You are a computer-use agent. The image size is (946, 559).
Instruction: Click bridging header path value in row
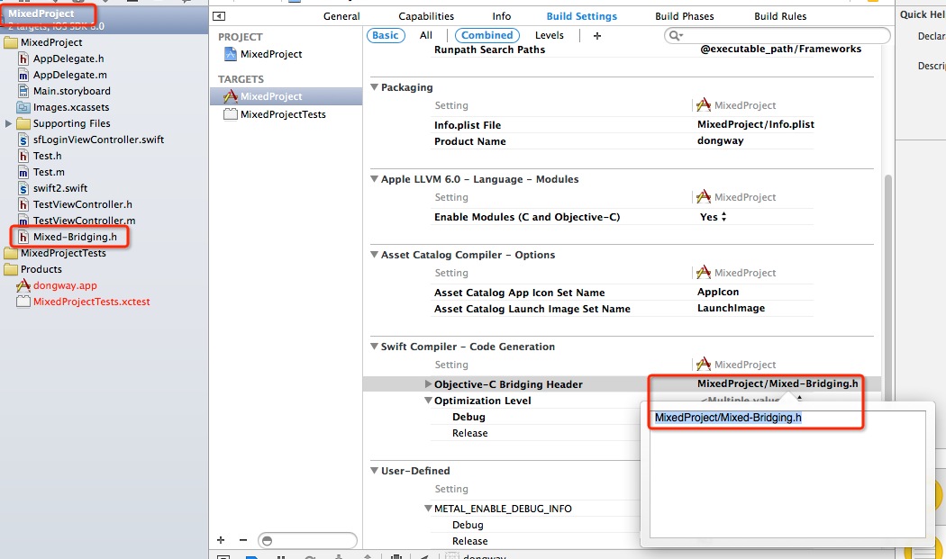[777, 383]
